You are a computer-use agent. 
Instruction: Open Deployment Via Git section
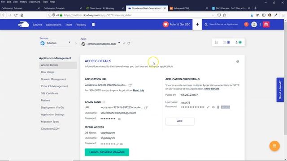52,107
